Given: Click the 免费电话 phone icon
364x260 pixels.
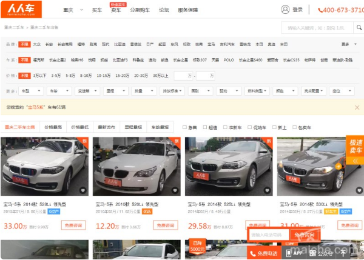Looking at the screenshot, I should pos(253,253).
